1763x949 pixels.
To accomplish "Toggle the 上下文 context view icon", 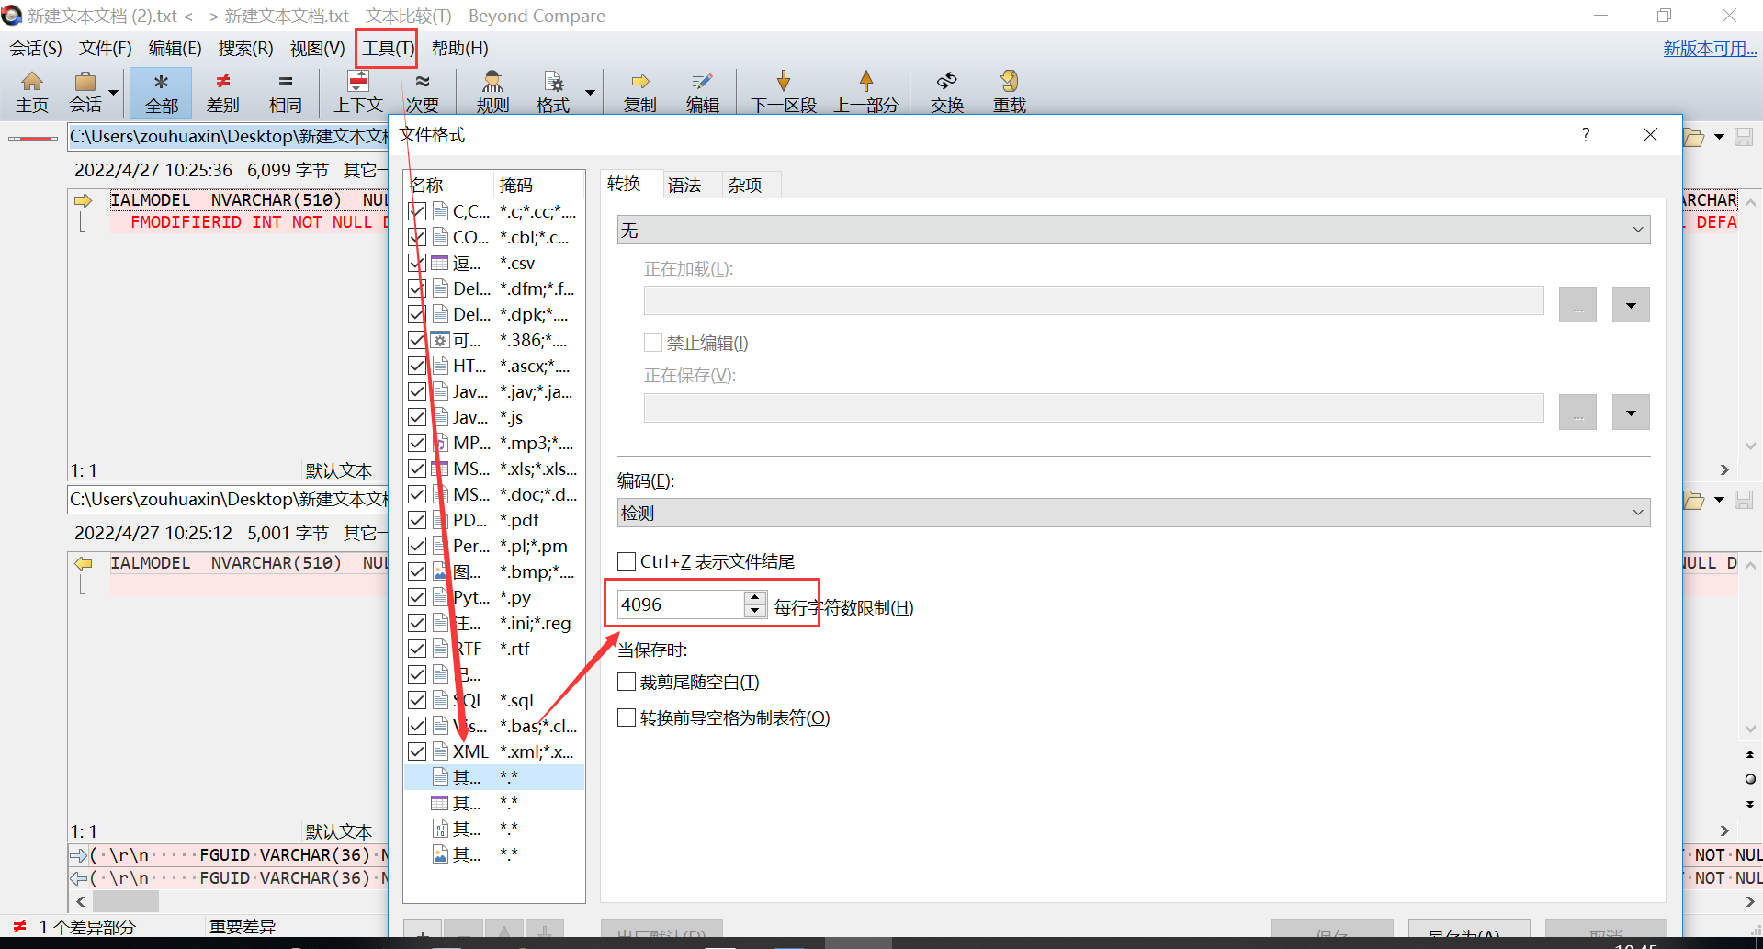I will [358, 93].
